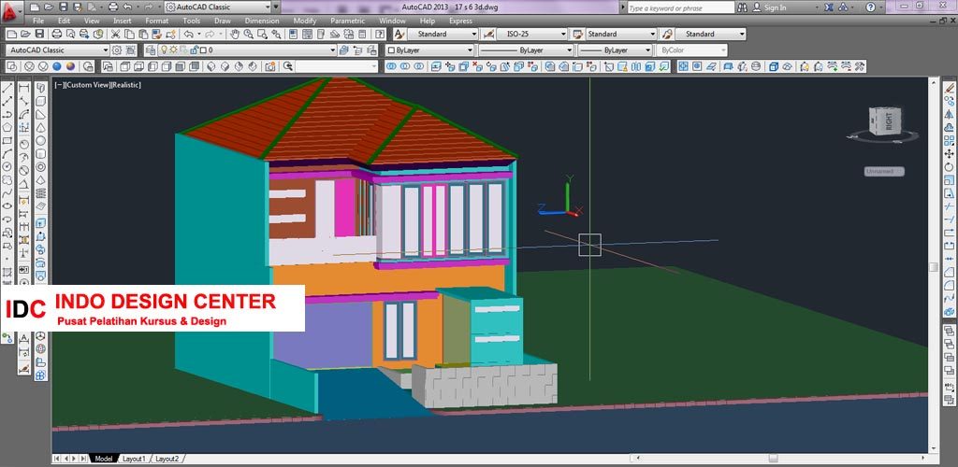The height and width of the screenshot is (467, 958).
Task: Open the Properties palette icon
Action: pos(293,35)
